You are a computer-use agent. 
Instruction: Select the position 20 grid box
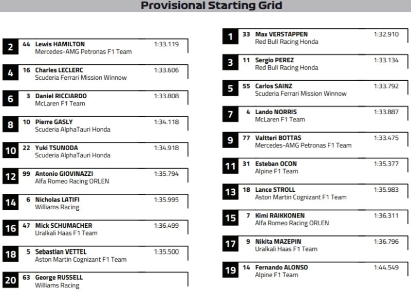[11, 280]
